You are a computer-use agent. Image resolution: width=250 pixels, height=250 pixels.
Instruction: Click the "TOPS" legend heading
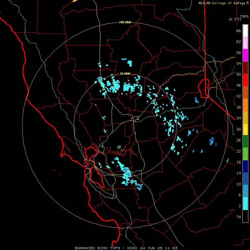pos(244,17)
